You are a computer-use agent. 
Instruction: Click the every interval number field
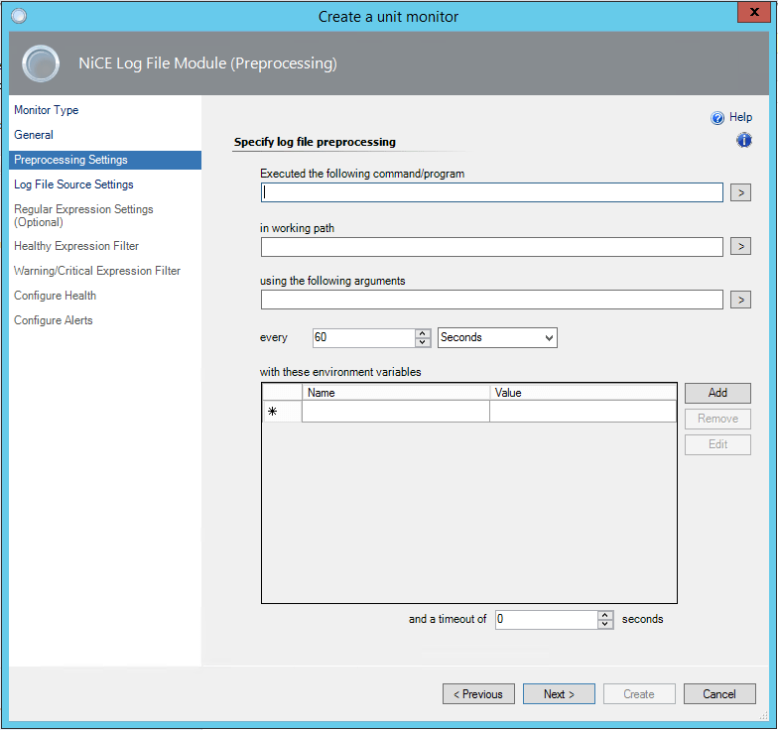363,337
